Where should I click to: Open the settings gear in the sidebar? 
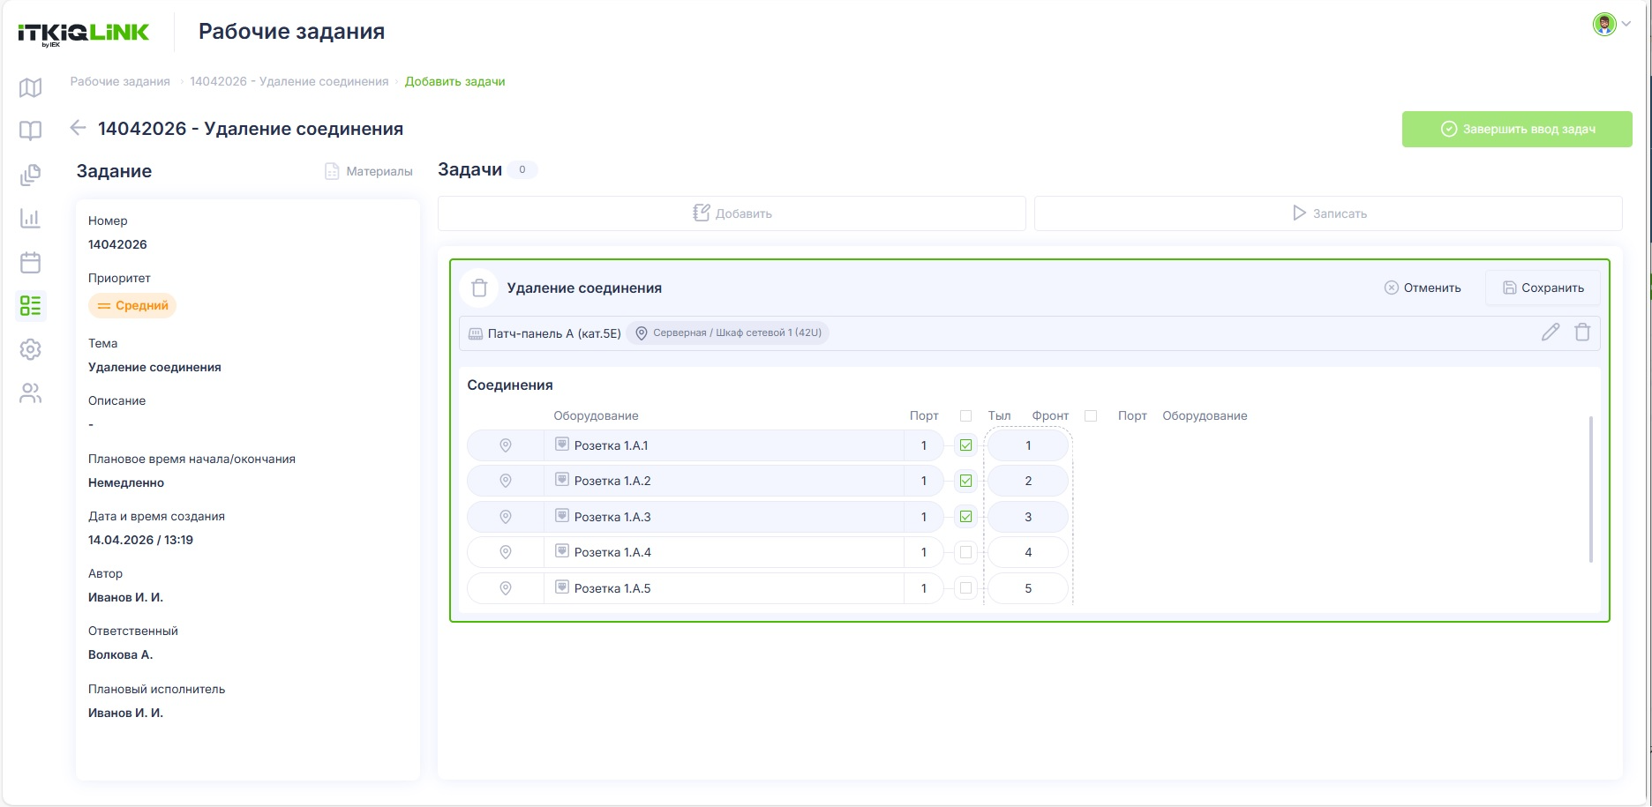31,349
